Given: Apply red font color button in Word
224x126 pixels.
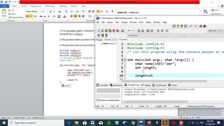Looking at the screenshot, I should coord(64,16).
